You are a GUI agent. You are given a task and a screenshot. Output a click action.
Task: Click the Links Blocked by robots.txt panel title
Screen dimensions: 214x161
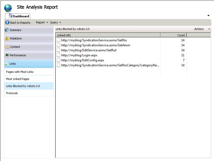(73, 29)
